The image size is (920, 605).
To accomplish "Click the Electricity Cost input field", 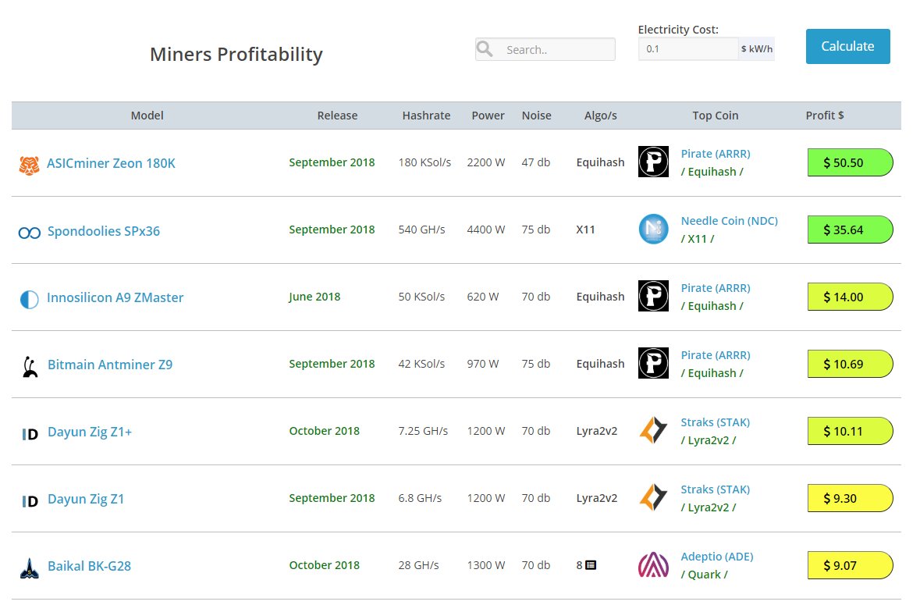I will tap(687, 48).
